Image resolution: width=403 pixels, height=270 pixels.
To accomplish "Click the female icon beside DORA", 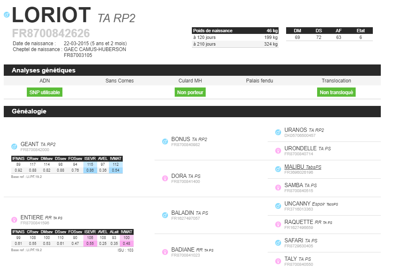I will pos(165,178).
